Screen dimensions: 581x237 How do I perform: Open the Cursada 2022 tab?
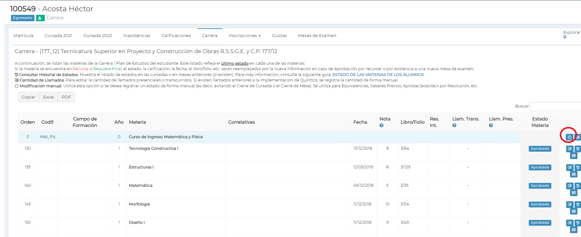tap(98, 36)
